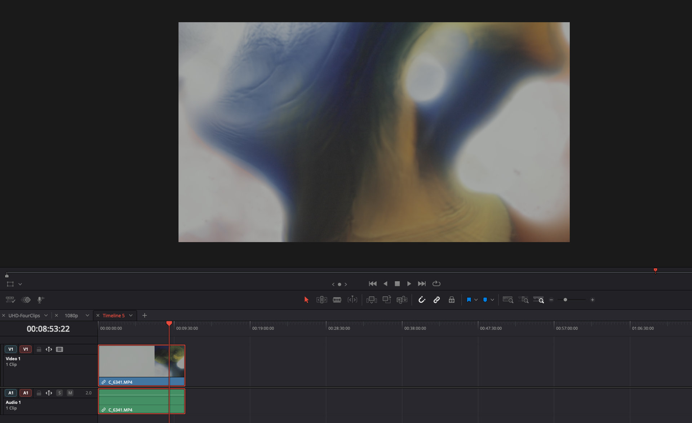
Task: Click the blue flag icon
Action: (469, 300)
